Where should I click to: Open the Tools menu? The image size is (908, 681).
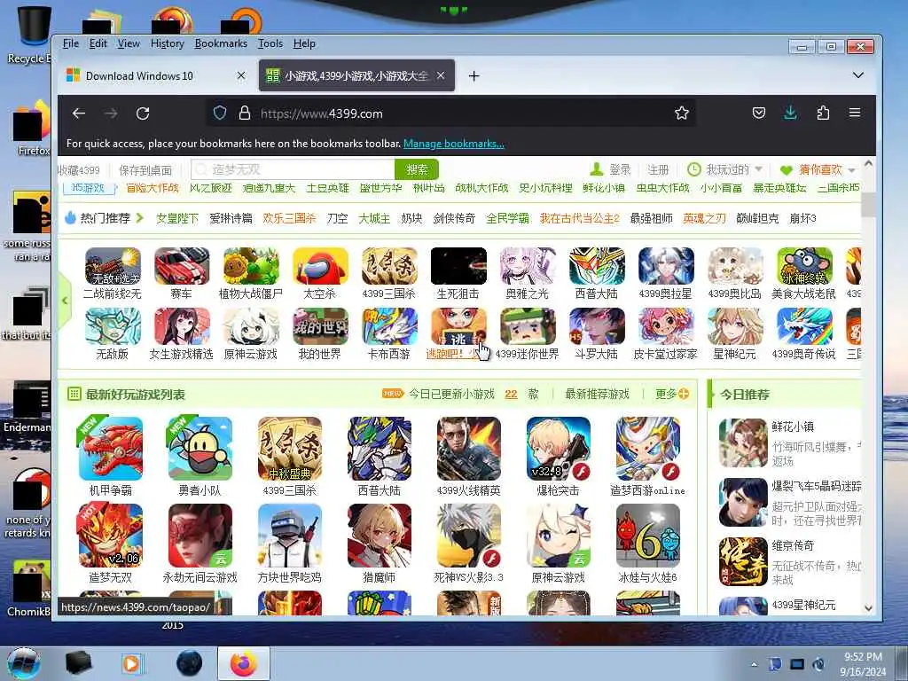(x=270, y=43)
